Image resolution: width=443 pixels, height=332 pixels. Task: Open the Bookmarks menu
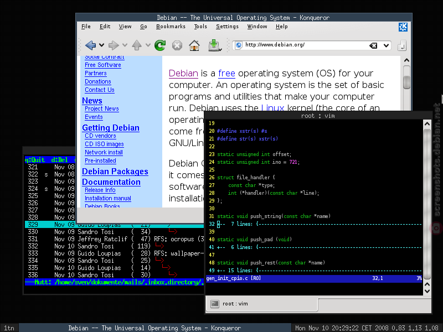(171, 27)
